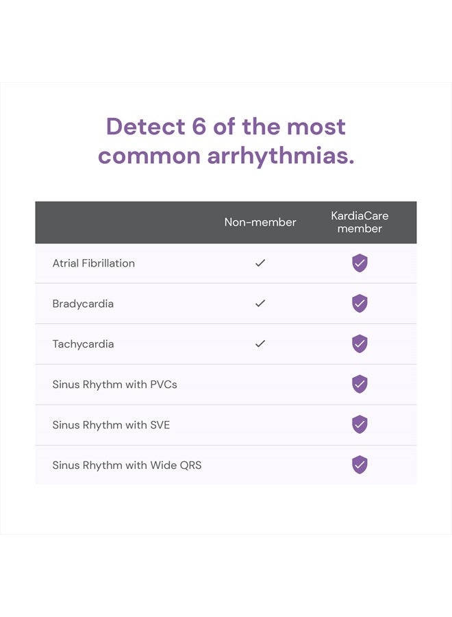The width and height of the screenshot is (452, 617).
Task: Click the purple shield for Bradycardia
Action: click(360, 304)
